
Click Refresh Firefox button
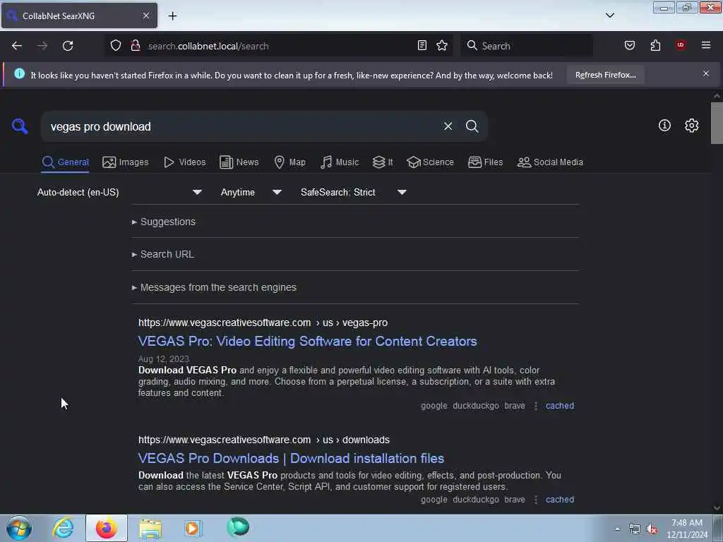pos(605,75)
